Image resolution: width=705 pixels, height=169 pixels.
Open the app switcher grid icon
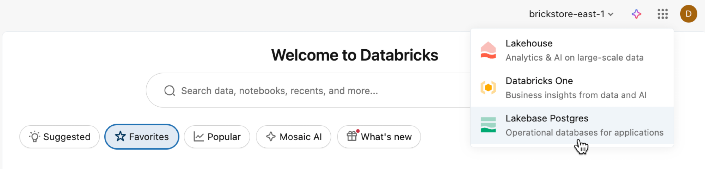point(663,14)
